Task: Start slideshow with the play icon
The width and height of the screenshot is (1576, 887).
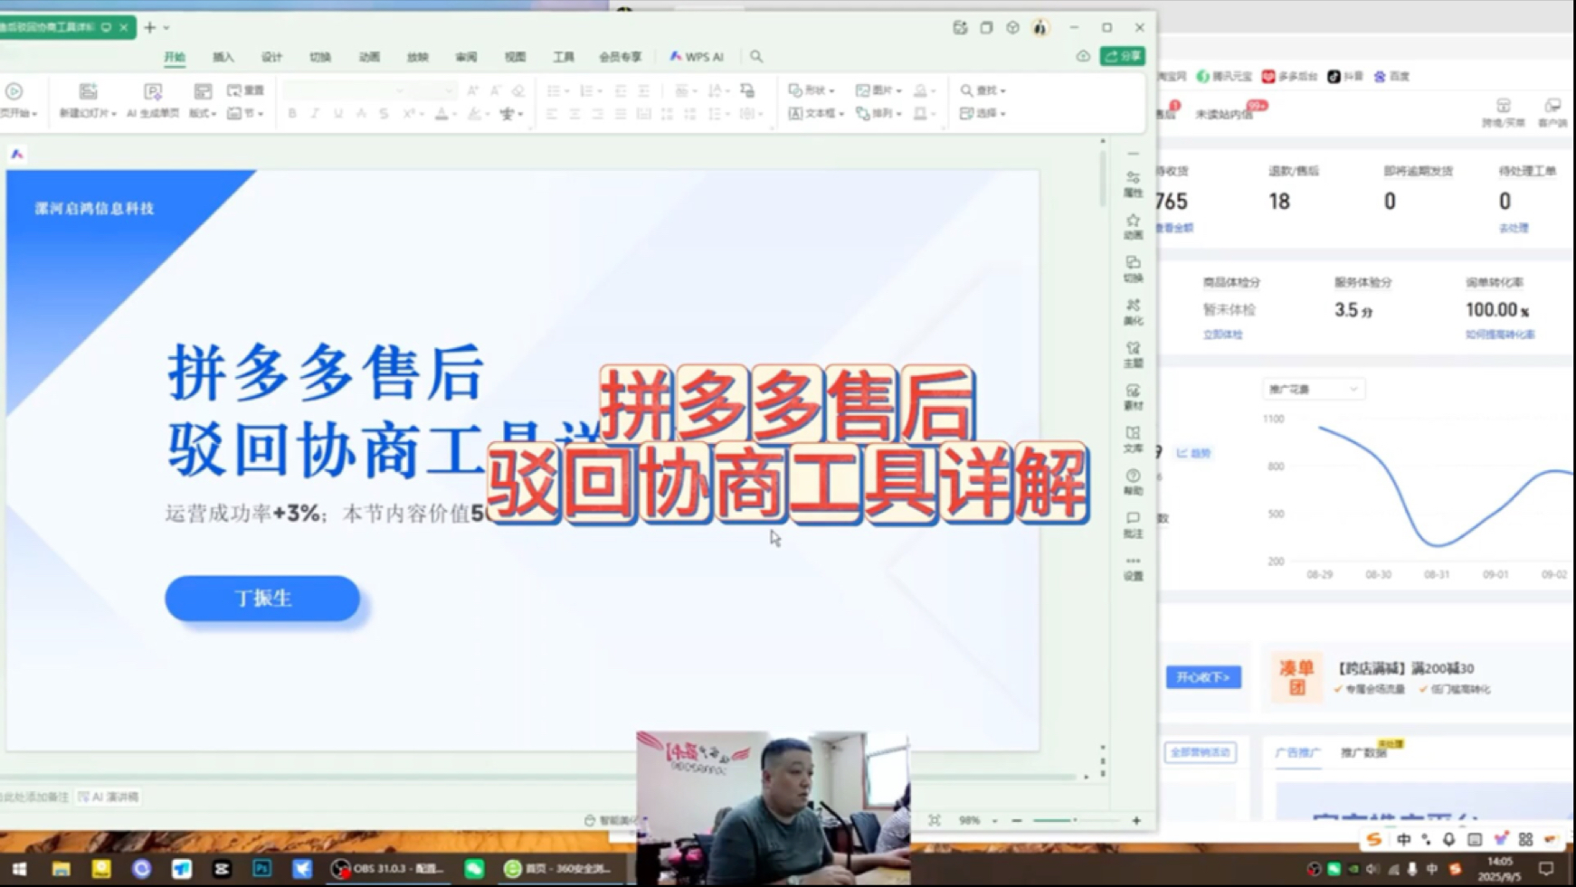Action: [14, 91]
